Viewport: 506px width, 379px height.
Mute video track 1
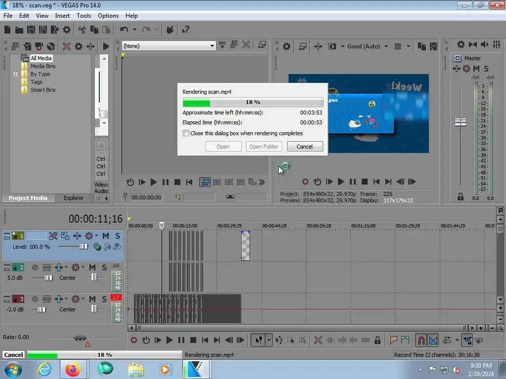click(x=106, y=236)
